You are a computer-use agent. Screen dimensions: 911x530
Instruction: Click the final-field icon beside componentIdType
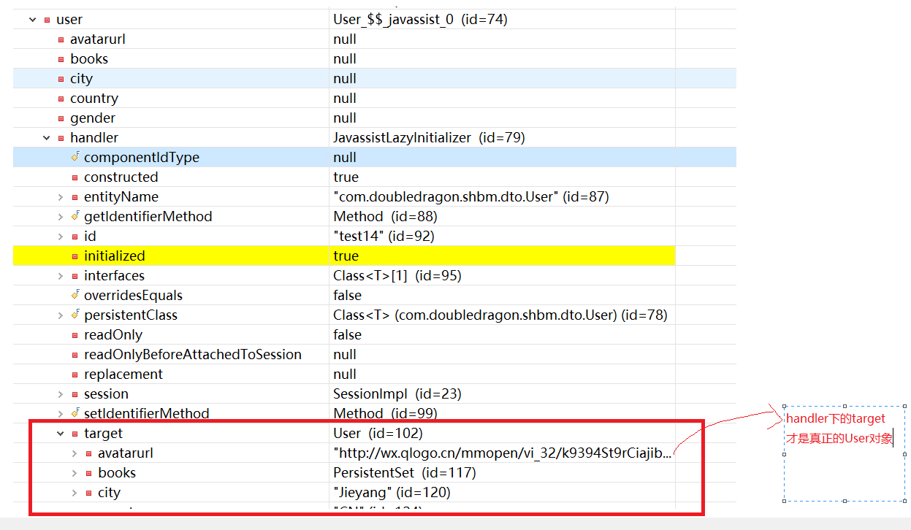[x=75, y=157]
